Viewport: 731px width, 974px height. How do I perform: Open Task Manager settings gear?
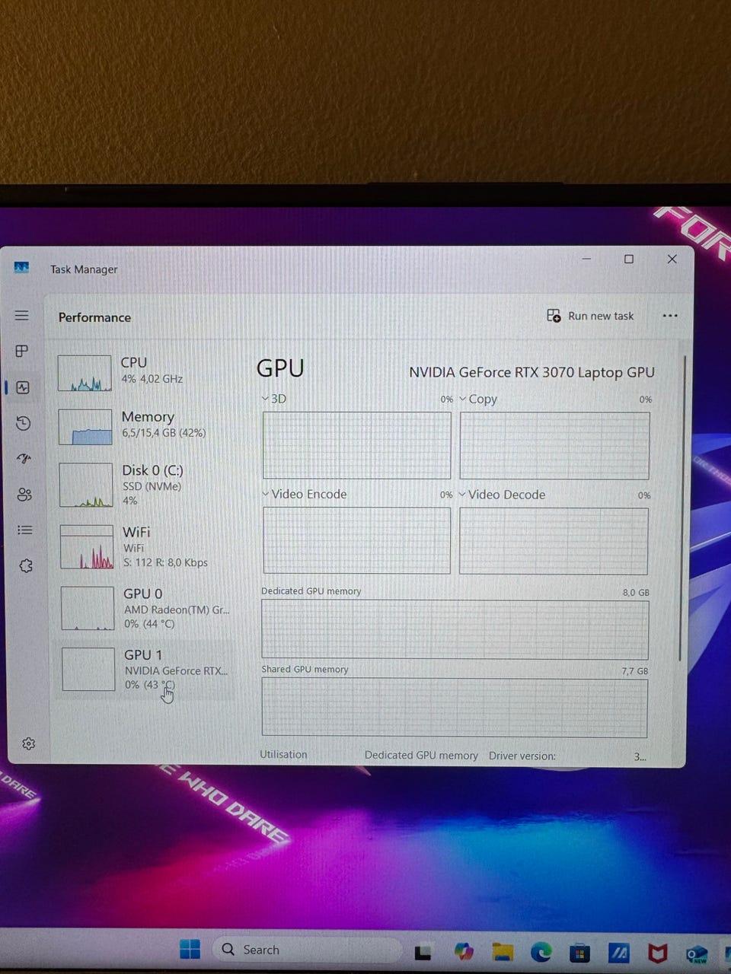coord(29,743)
